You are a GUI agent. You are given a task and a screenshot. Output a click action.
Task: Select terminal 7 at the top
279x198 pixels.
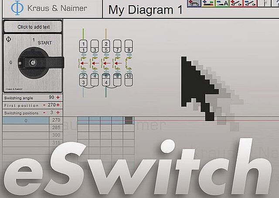(117, 50)
